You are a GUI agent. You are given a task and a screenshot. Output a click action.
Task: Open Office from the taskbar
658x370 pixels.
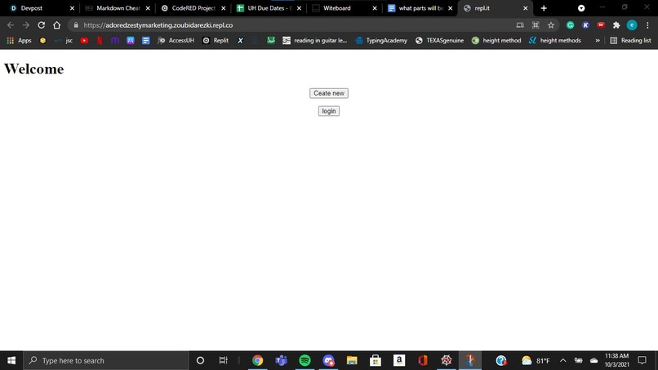(423, 360)
